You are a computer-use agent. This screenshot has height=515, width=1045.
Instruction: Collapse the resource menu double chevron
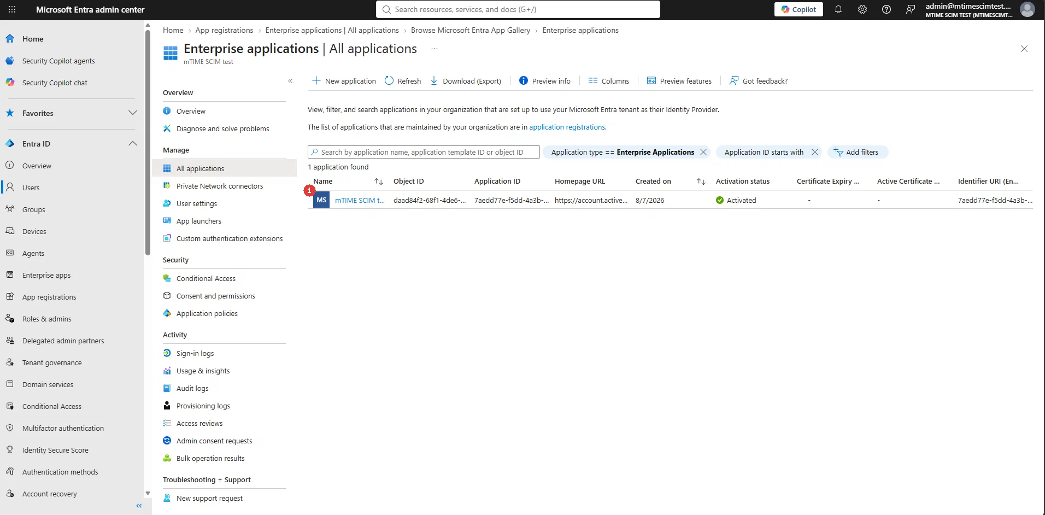290,81
